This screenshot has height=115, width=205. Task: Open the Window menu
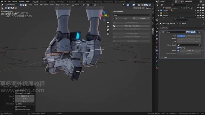click(22, 1)
